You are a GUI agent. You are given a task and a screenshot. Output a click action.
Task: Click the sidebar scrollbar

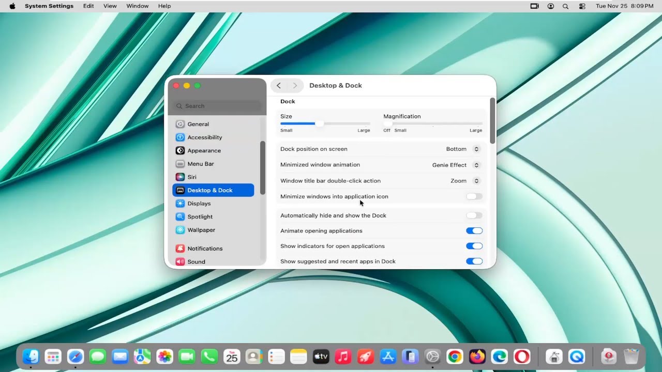pyautogui.click(x=263, y=168)
